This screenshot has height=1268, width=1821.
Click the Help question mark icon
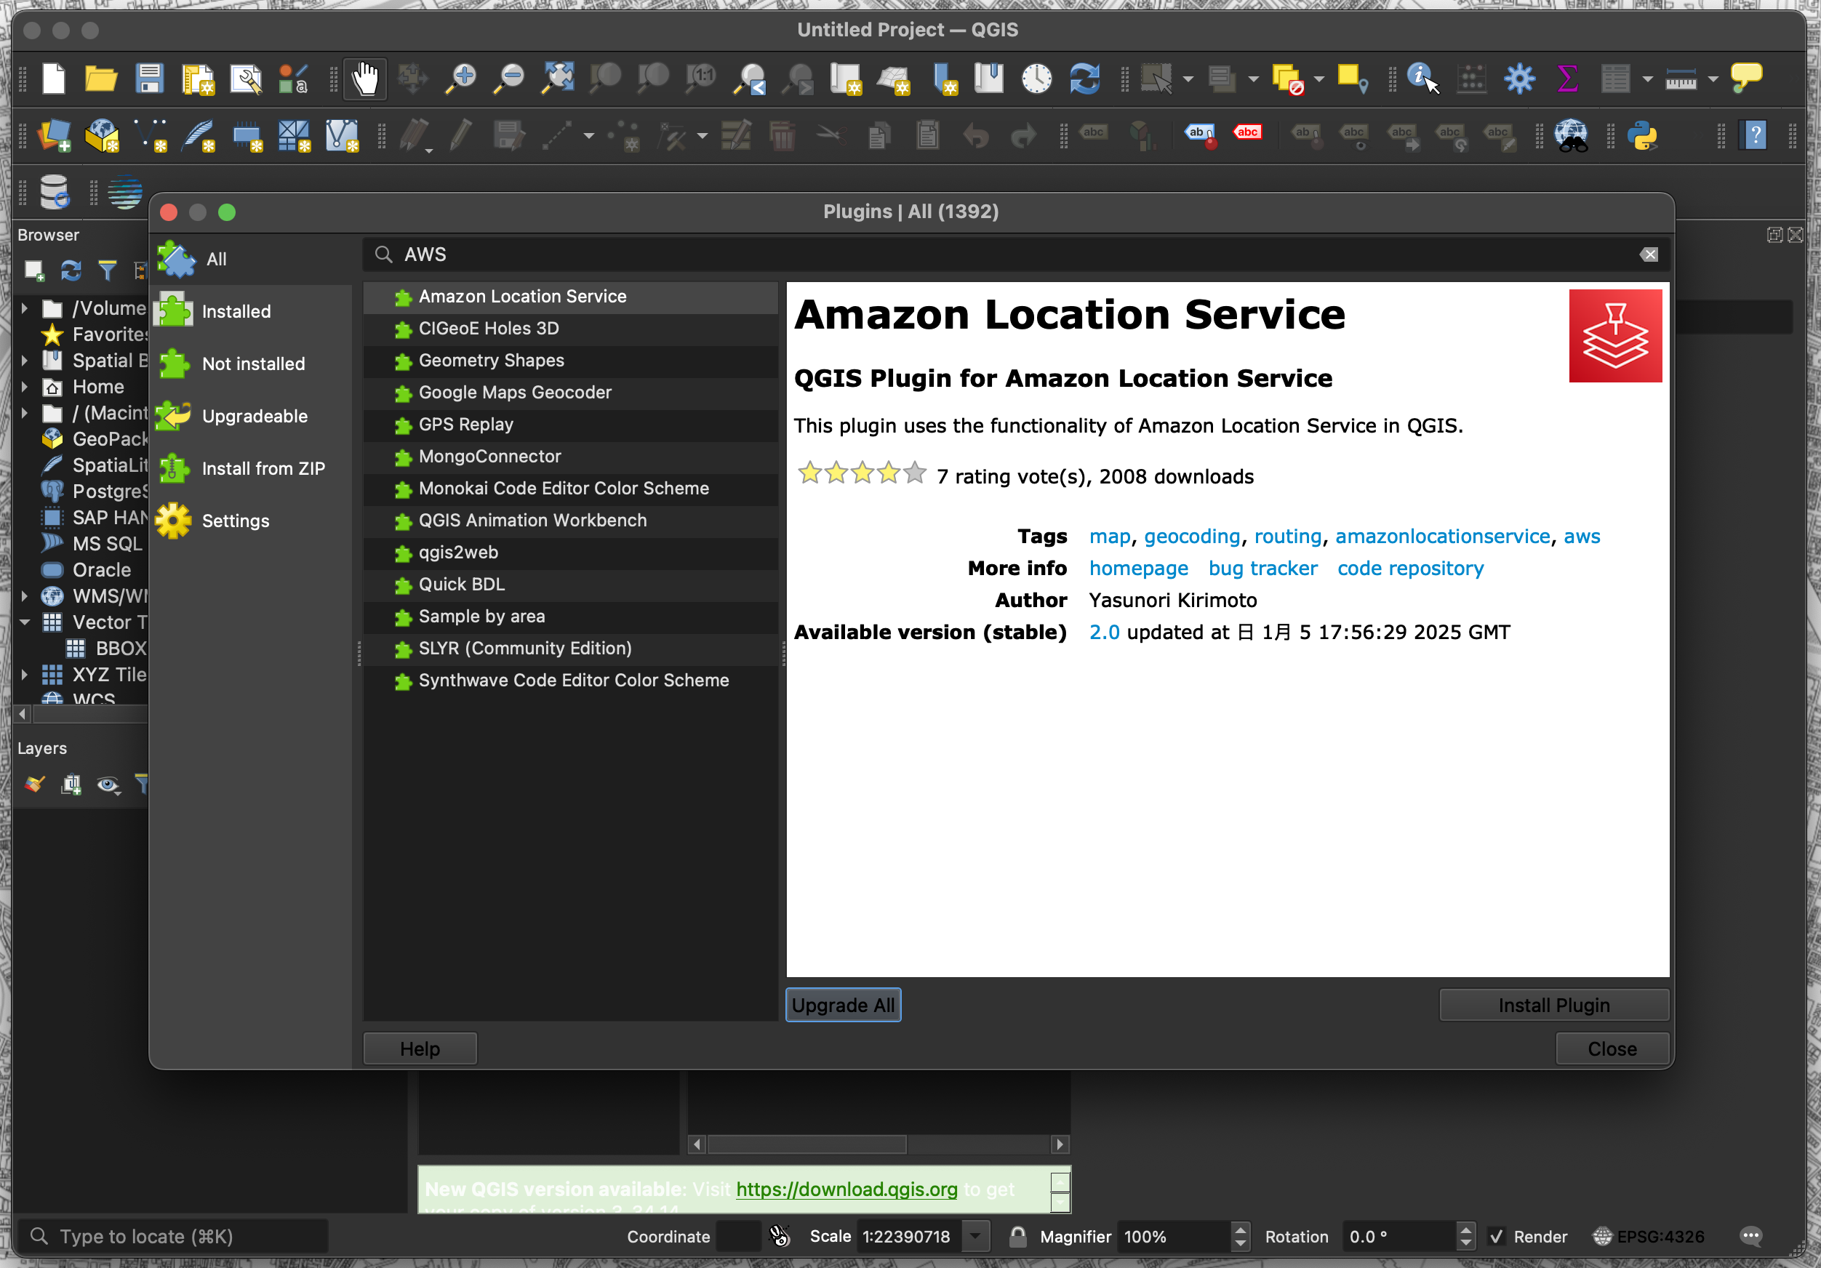click(1753, 136)
